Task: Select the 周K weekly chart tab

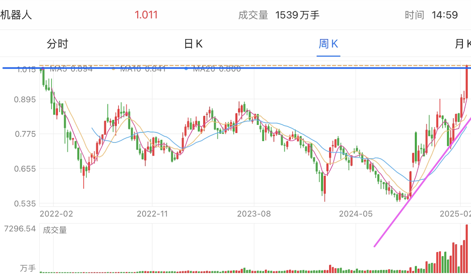Action: (328, 44)
